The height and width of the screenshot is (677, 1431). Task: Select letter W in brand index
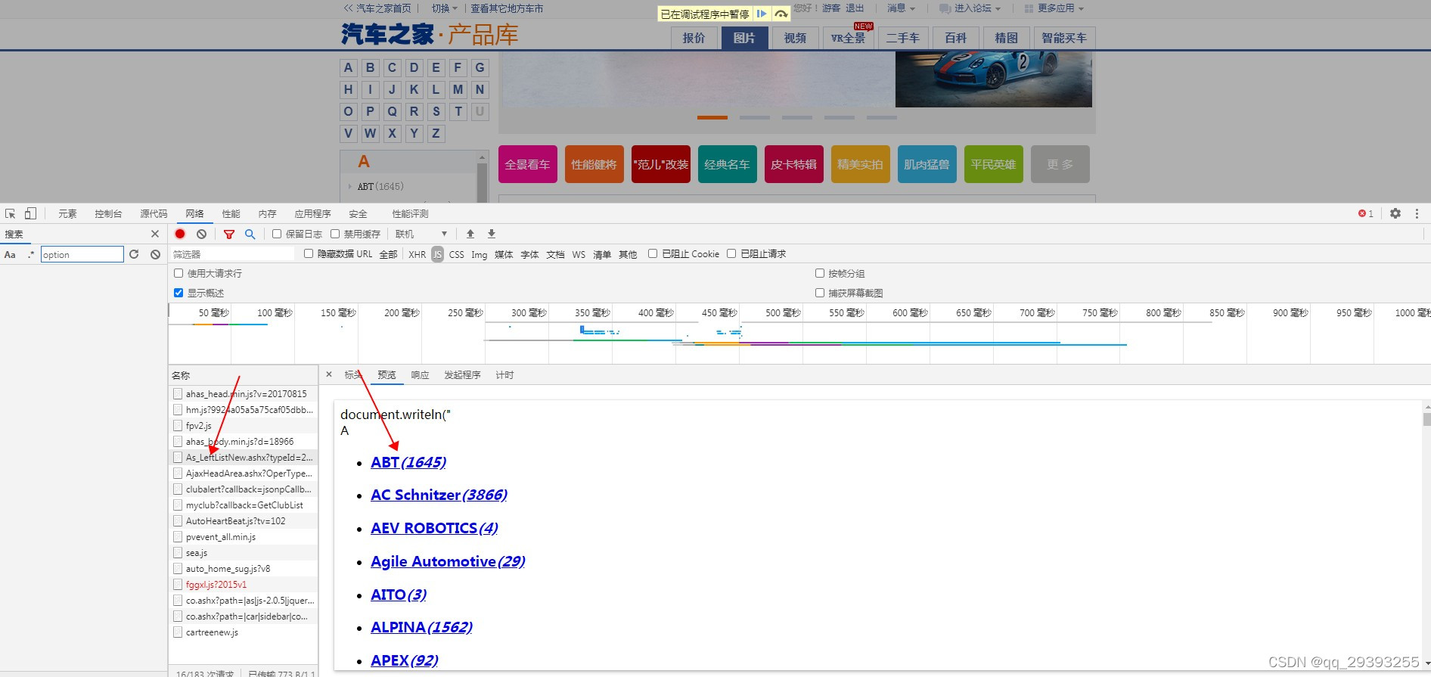(x=371, y=133)
